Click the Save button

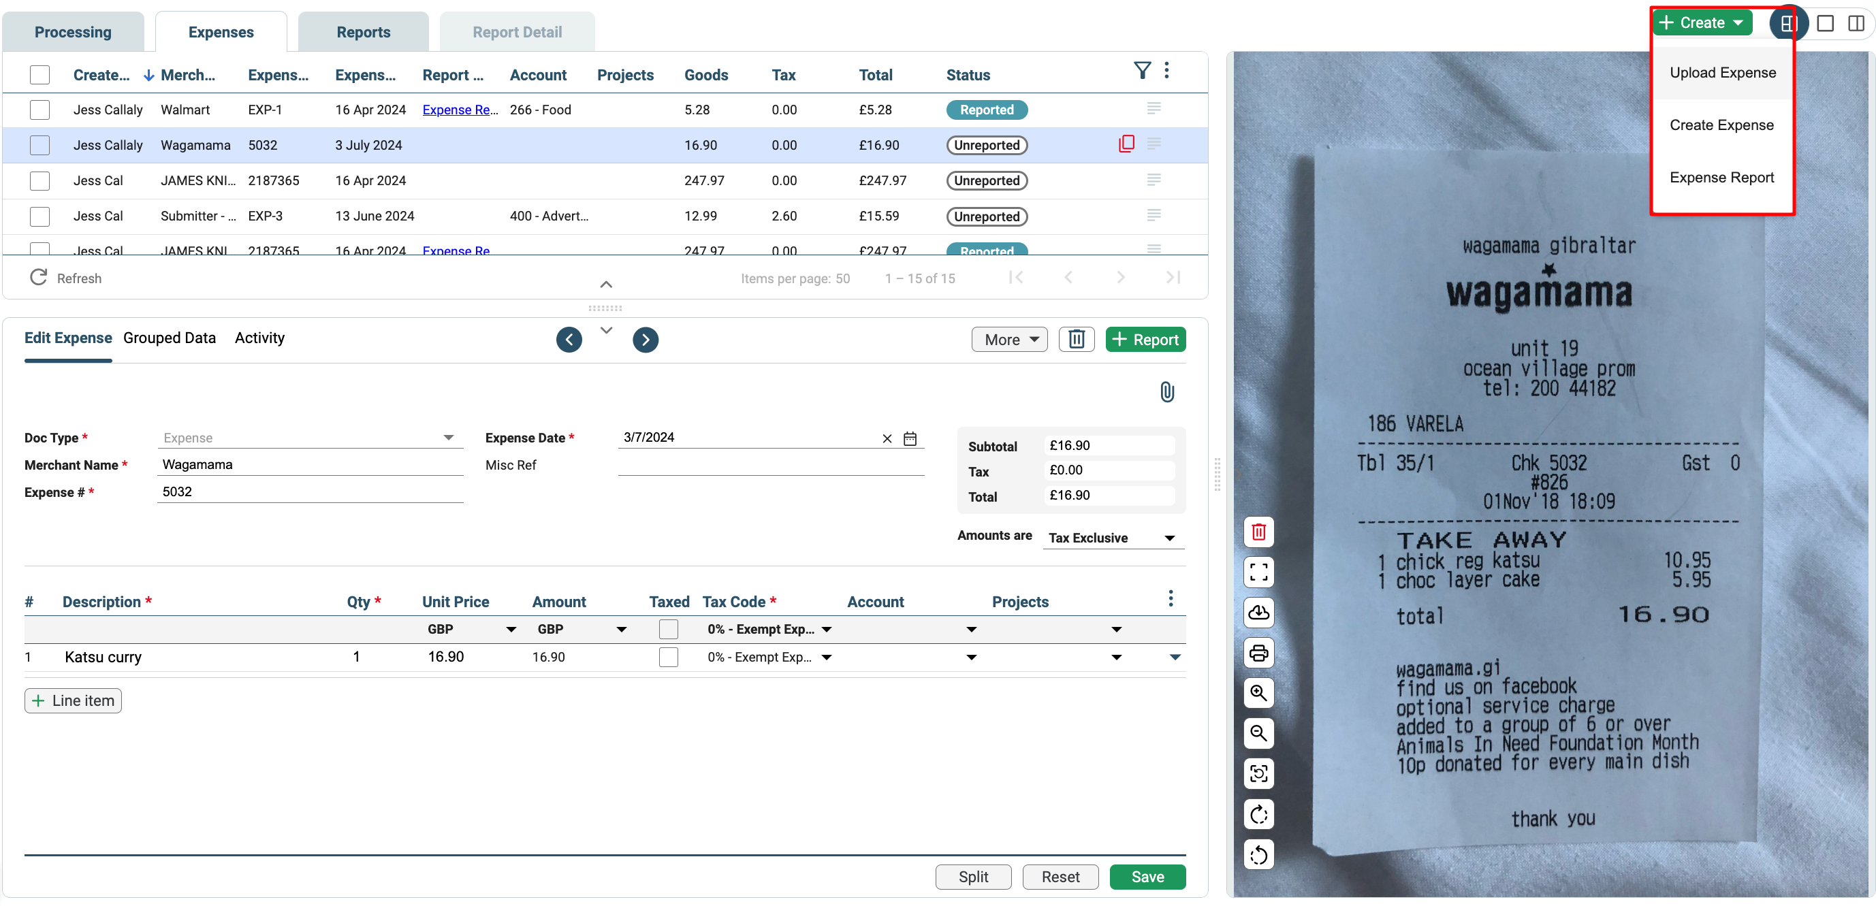1147,876
